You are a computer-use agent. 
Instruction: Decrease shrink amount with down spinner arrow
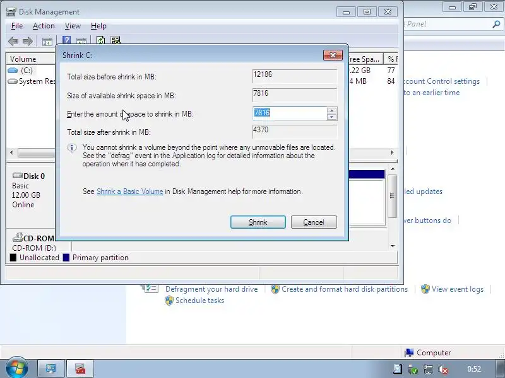coord(332,117)
